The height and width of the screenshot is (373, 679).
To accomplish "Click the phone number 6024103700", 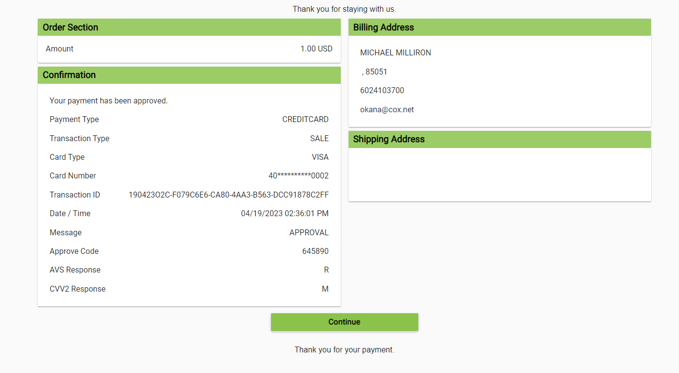I will coord(382,91).
